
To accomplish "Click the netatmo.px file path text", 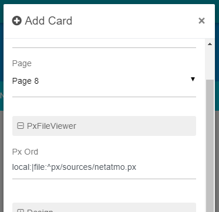I will tap(74, 167).
